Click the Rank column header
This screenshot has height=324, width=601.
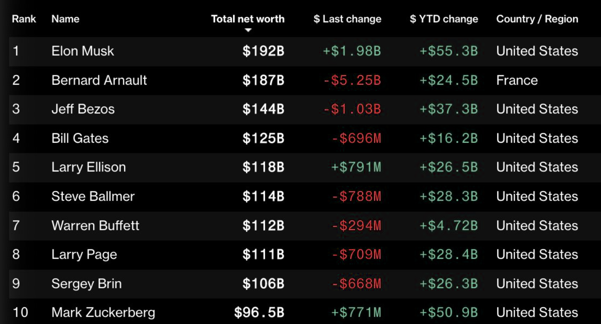[x=24, y=19]
